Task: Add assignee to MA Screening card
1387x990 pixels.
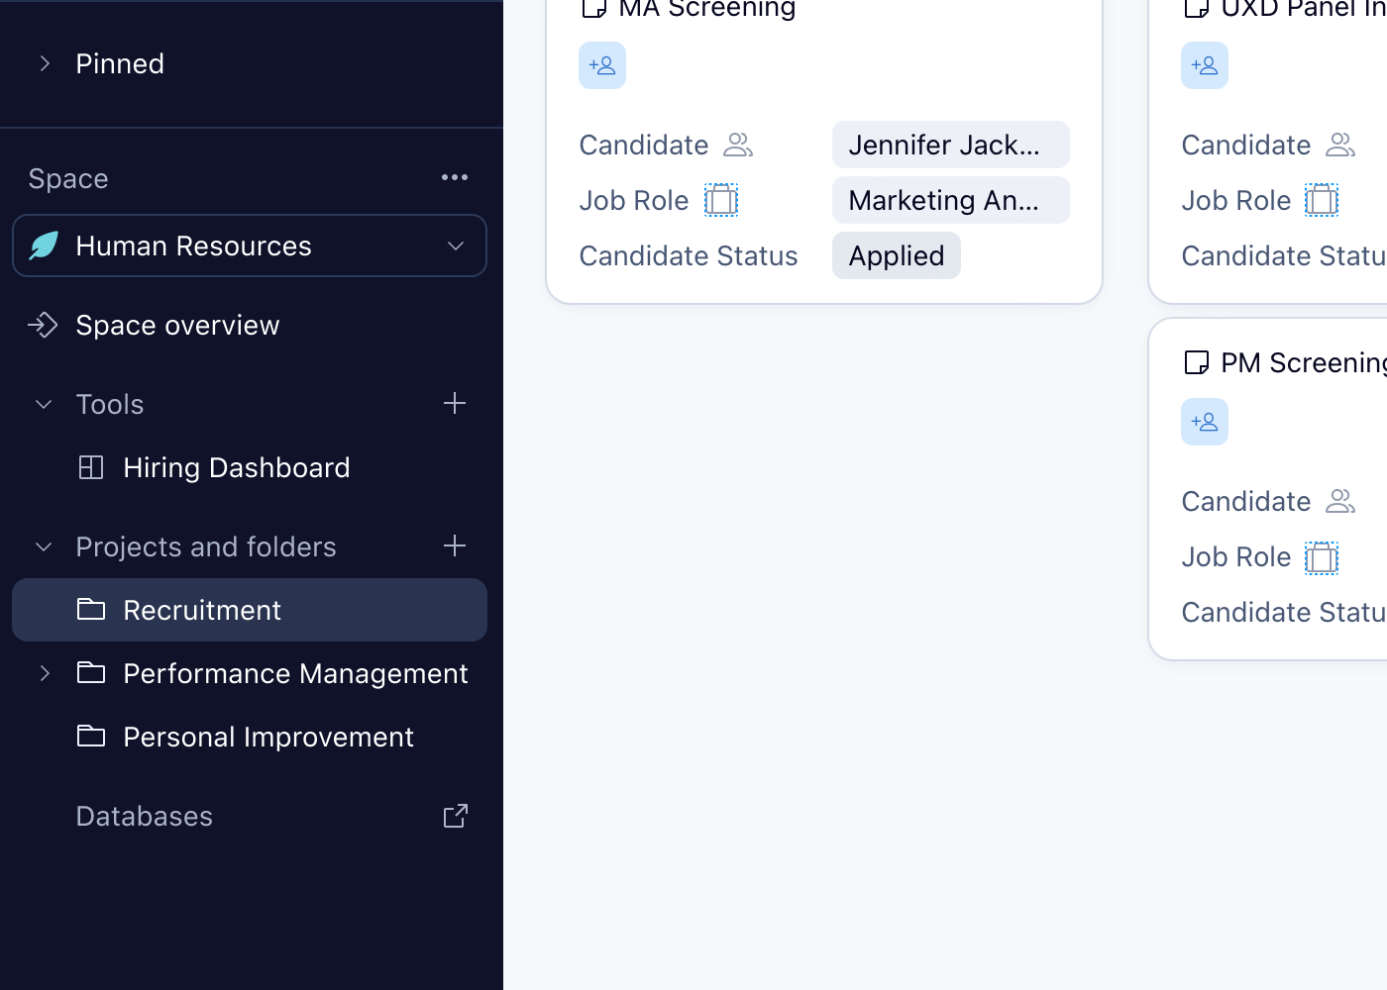Action: pyautogui.click(x=602, y=65)
